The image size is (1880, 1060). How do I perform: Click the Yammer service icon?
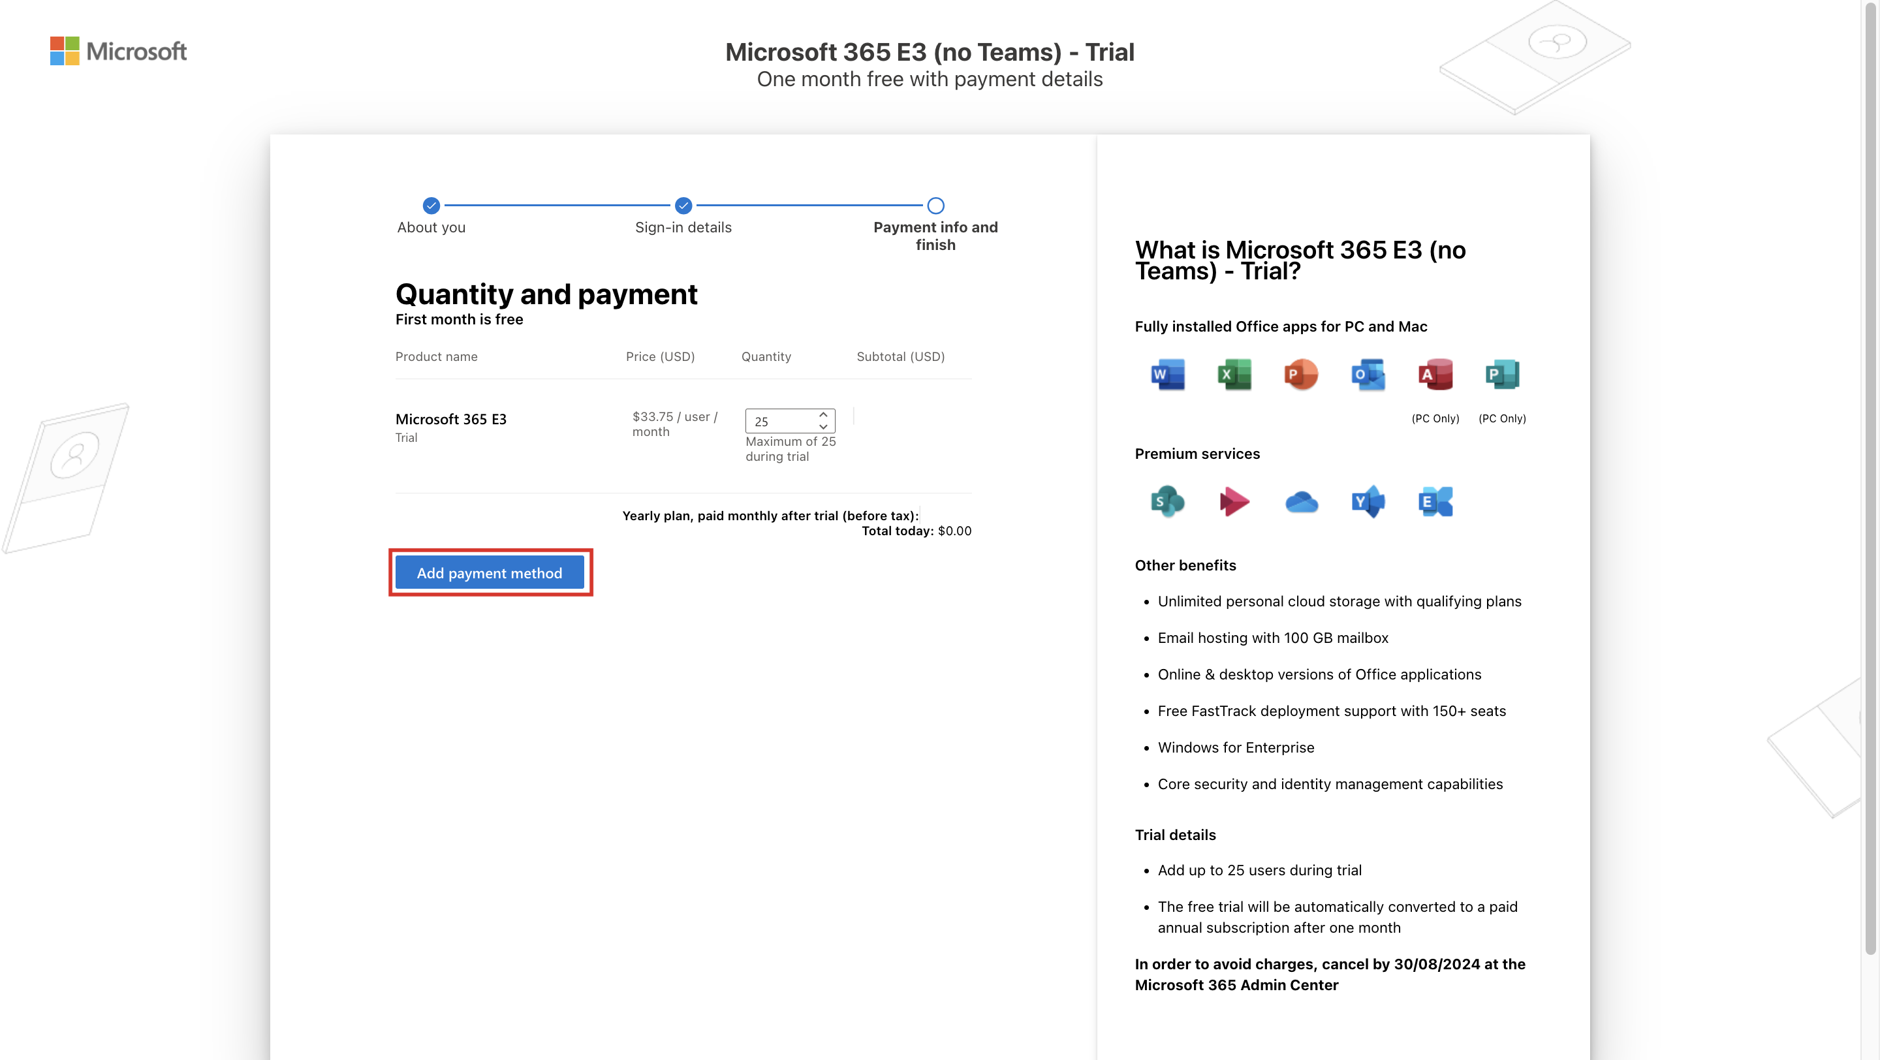click(x=1368, y=501)
